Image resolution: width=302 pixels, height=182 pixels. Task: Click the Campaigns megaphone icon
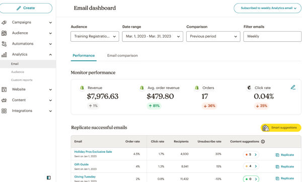(x=4, y=22)
